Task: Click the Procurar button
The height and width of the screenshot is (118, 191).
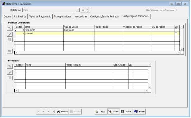Action: [63, 111]
